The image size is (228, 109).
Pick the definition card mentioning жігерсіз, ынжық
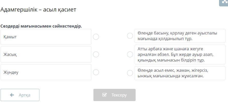180,73
